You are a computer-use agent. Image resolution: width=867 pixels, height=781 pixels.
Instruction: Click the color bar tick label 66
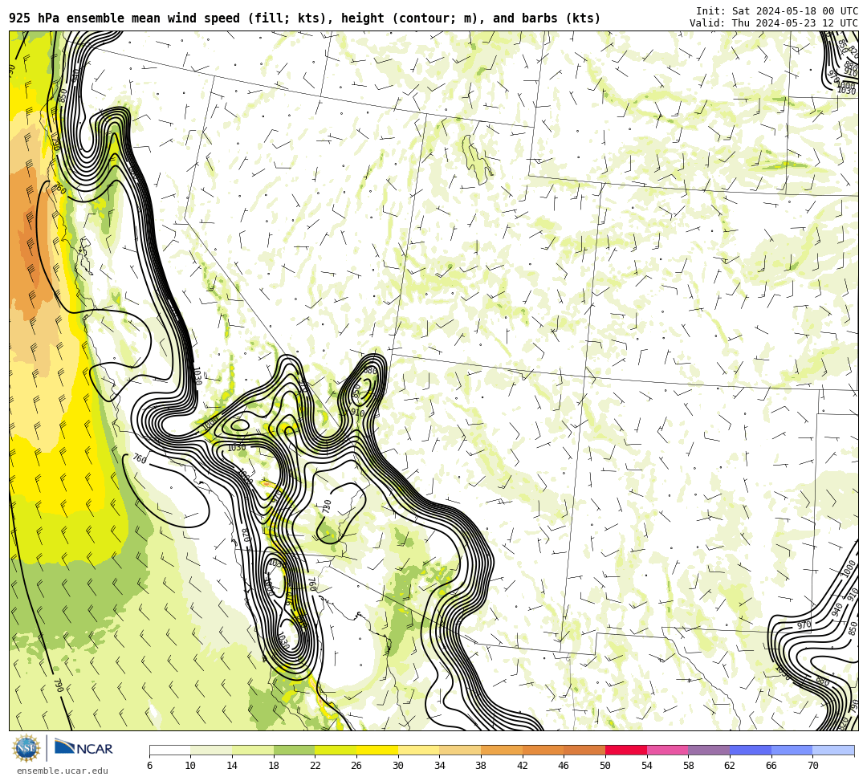coord(771,766)
